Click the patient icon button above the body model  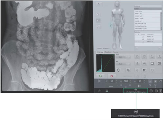99,4
